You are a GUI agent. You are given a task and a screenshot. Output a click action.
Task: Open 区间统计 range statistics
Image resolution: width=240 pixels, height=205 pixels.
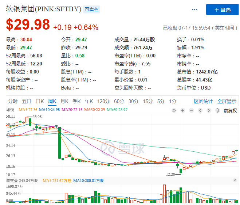pyautogui.click(x=203, y=101)
